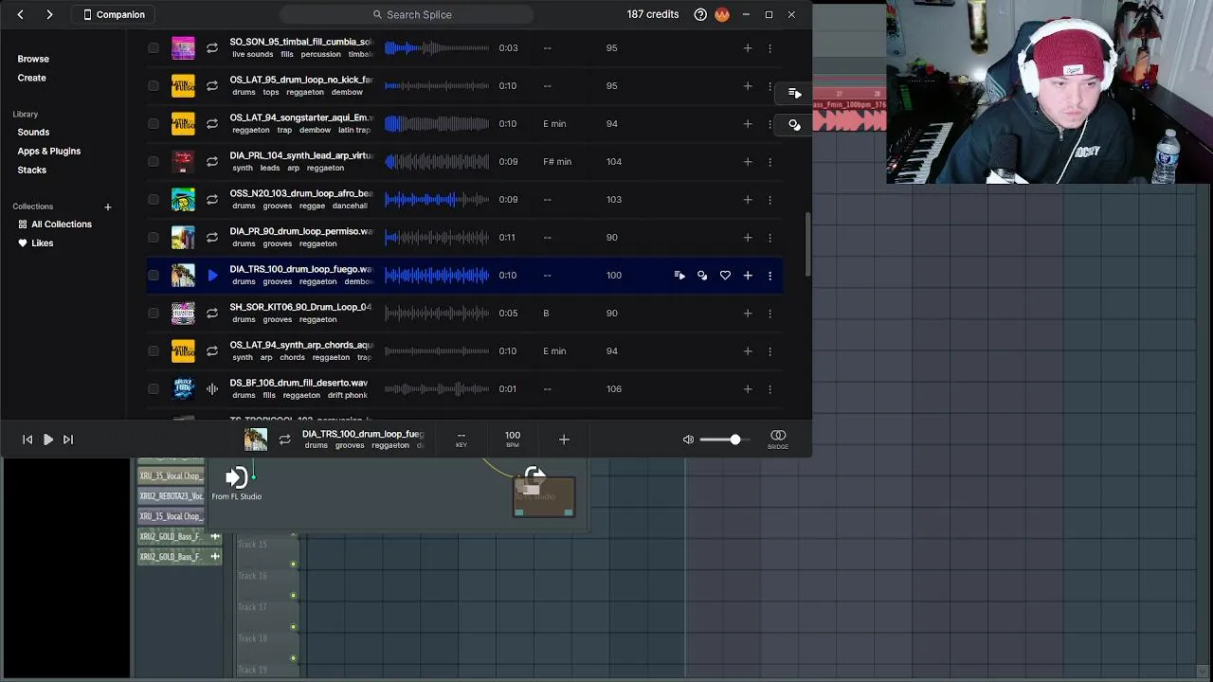Screen dimensions: 1213x682
Task: Click the drift phonk tag under DS_BF_106_drum_fill
Action: pyautogui.click(x=348, y=395)
